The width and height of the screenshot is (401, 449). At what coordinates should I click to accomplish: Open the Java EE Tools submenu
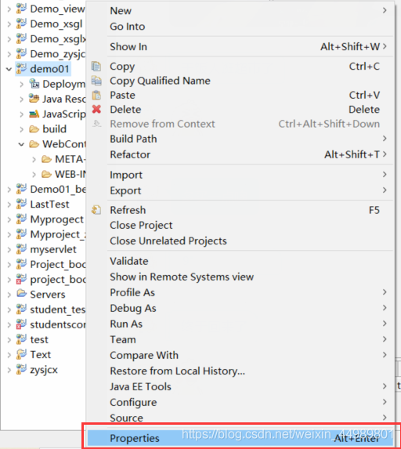[x=240, y=386]
